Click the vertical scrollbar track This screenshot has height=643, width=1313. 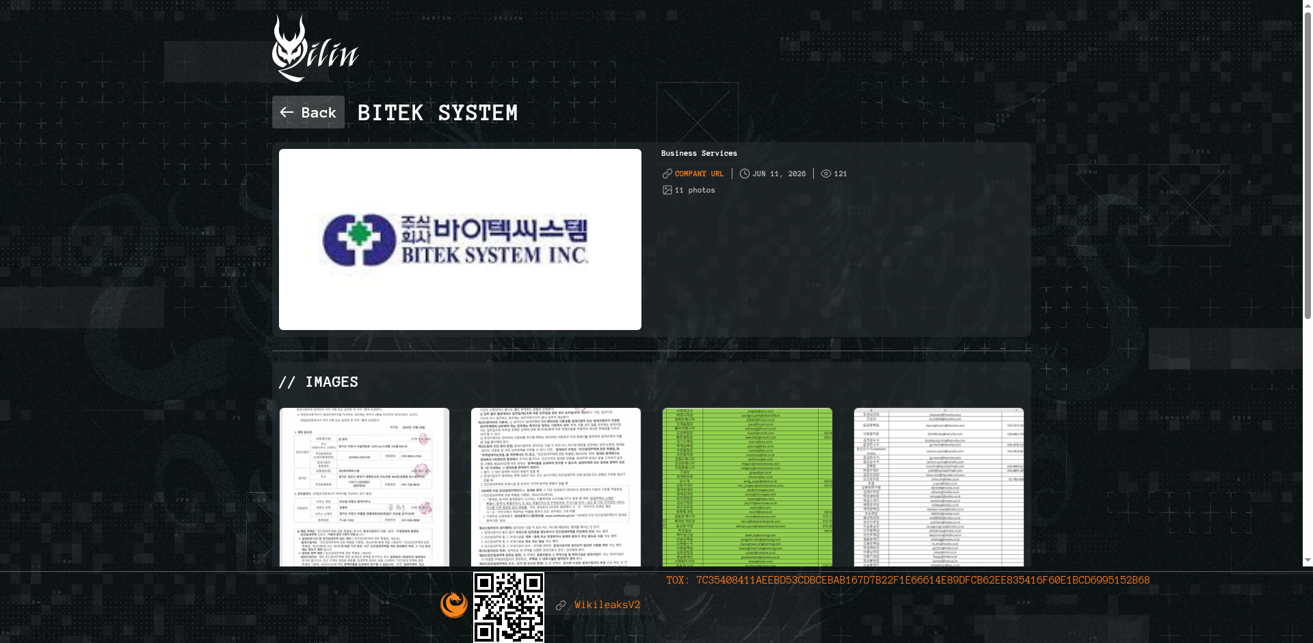coord(1308,410)
